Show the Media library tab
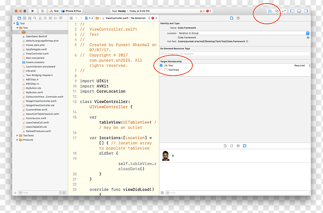This screenshot has height=213, width=323. pos(244,146)
